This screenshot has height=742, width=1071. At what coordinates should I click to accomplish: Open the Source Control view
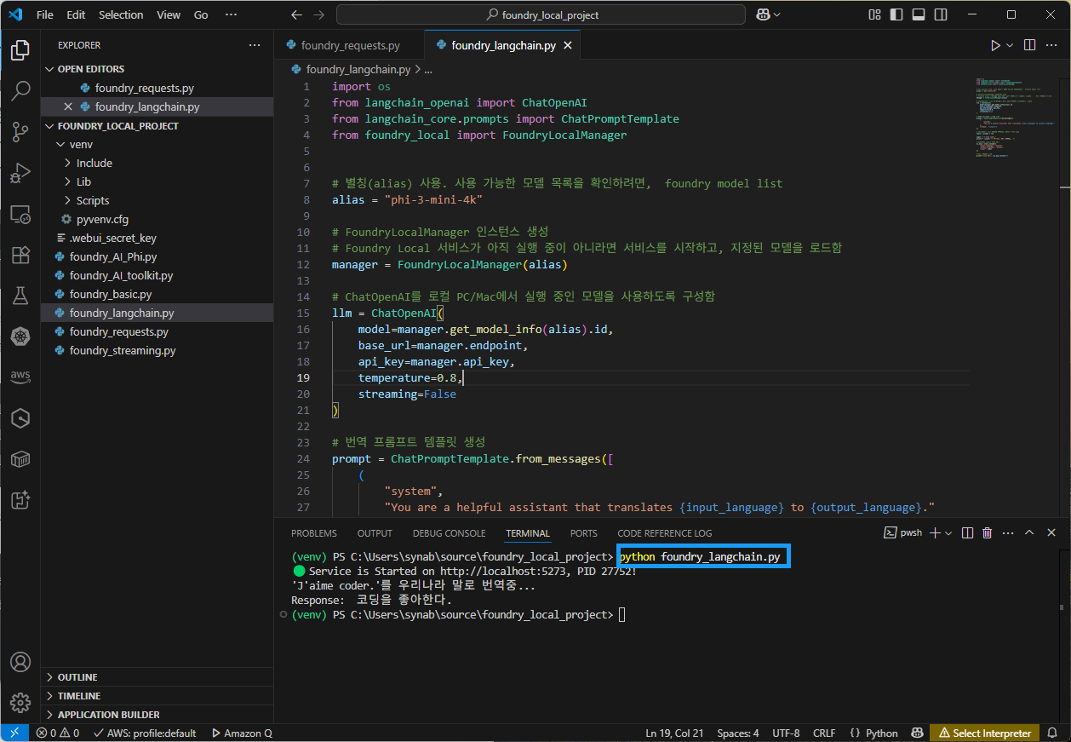[20, 131]
